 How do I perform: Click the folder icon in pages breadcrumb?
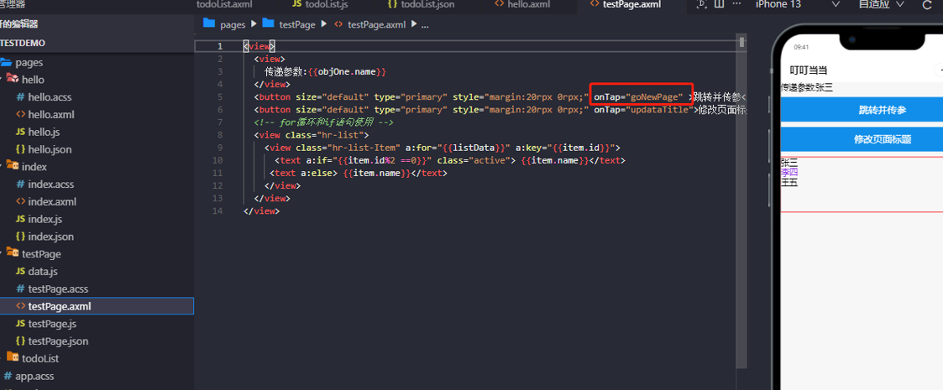tap(209, 24)
